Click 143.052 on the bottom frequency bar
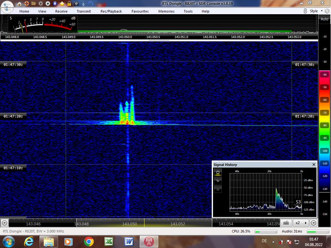This screenshot has height=248, width=331. pos(177,224)
